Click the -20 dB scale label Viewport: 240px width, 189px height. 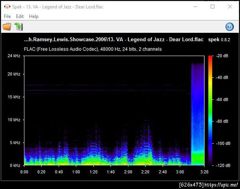(222, 56)
